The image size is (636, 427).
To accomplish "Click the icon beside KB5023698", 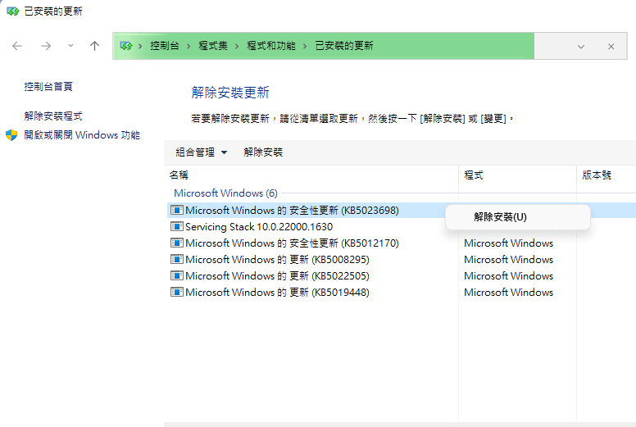I will pos(177,210).
